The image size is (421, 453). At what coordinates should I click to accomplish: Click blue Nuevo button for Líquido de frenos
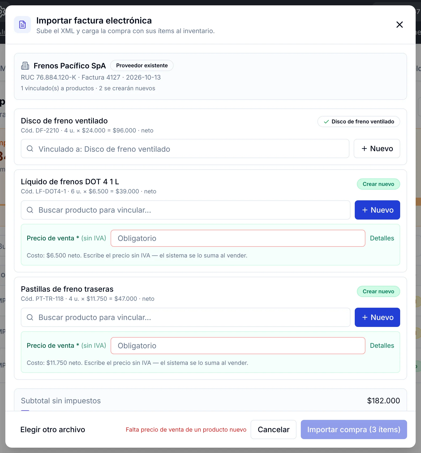coord(377,210)
